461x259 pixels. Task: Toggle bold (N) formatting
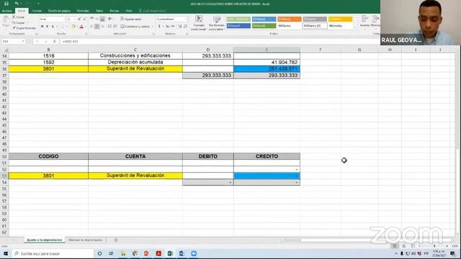coord(42,27)
